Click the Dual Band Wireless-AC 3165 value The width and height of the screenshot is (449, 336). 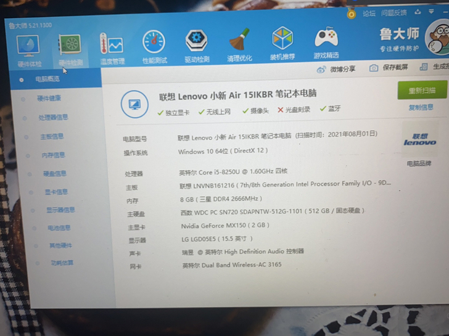(232, 265)
